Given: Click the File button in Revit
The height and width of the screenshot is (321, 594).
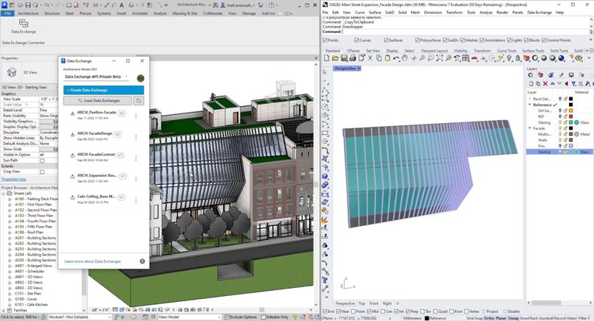Looking at the screenshot, I should coord(7,13).
